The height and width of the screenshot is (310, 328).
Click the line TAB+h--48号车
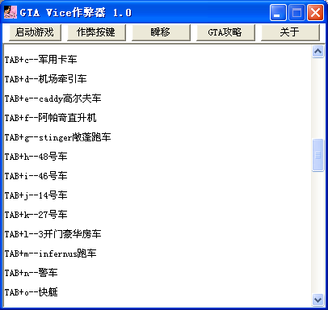point(36,157)
